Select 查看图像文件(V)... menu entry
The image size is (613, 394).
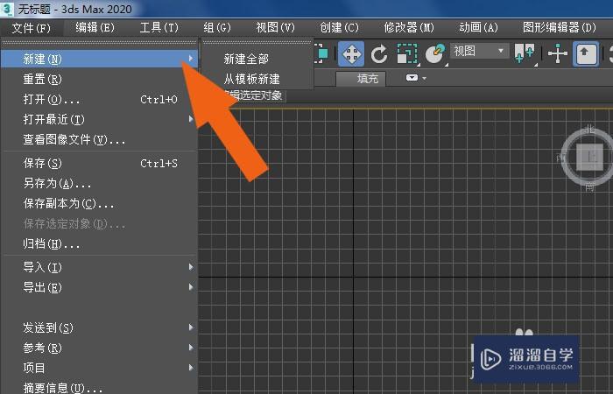pos(100,139)
